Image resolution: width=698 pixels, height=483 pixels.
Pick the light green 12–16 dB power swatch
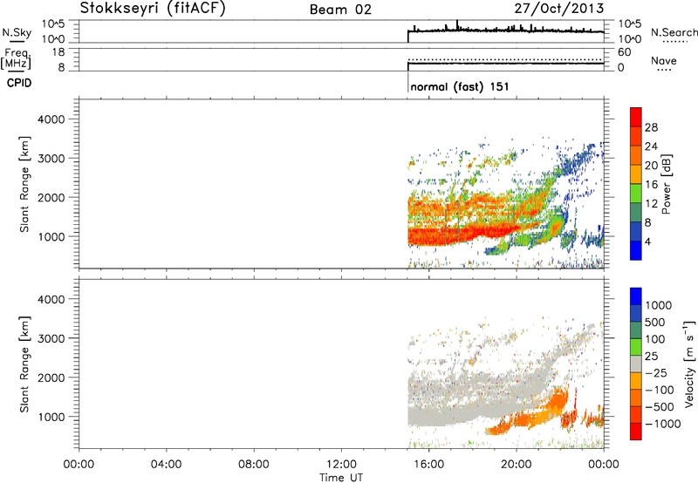(x=636, y=194)
